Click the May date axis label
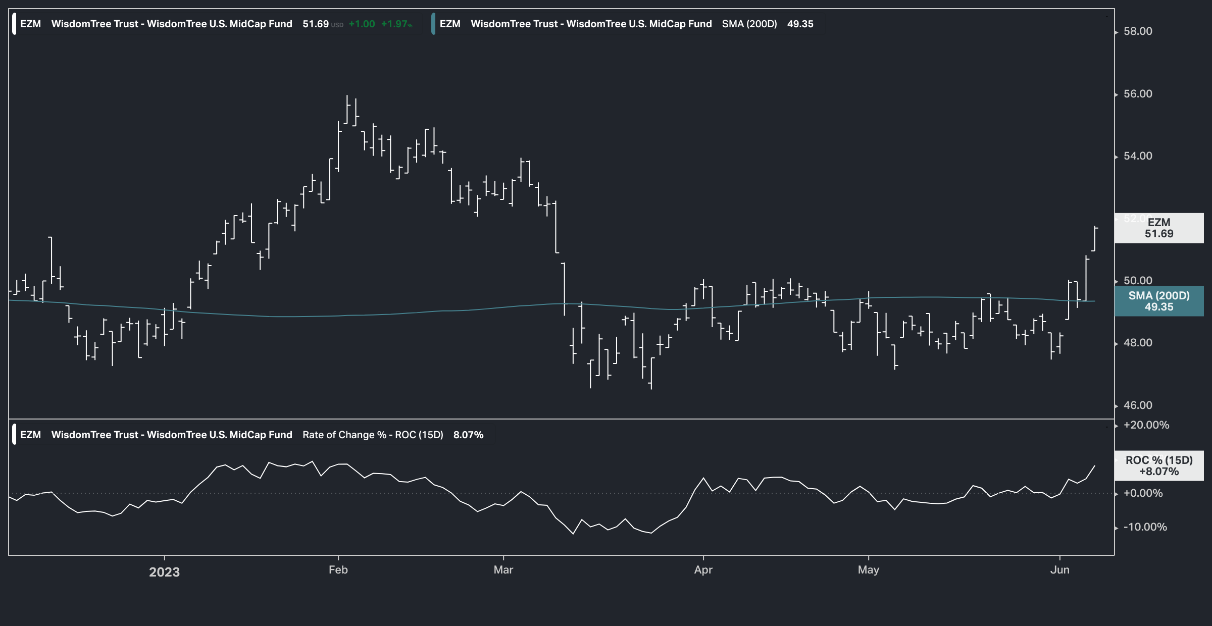Screen dimensions: 1212x626 pos(869,570)
